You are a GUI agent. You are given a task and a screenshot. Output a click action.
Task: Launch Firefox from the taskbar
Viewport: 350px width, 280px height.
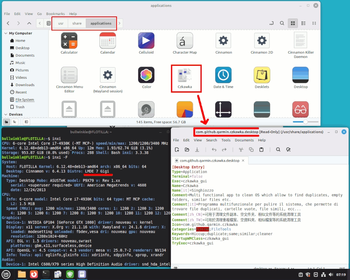coord(34,274)
